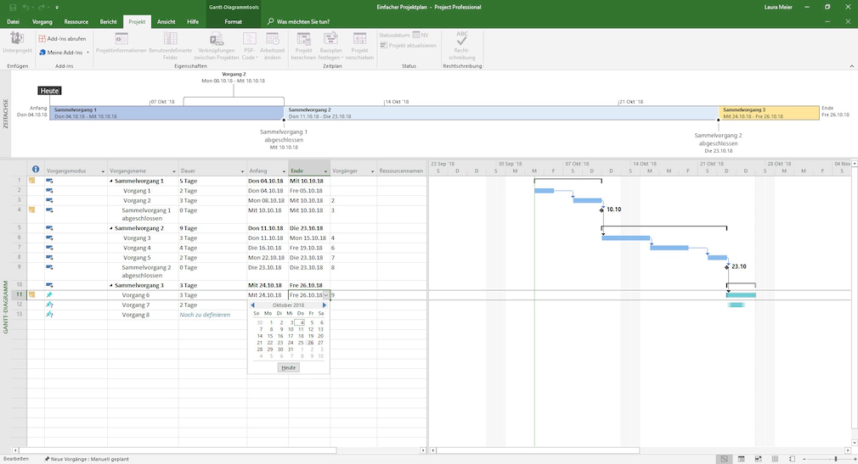
Task: Click the Statusdatum calendar icon
Action: click(416, 35)
